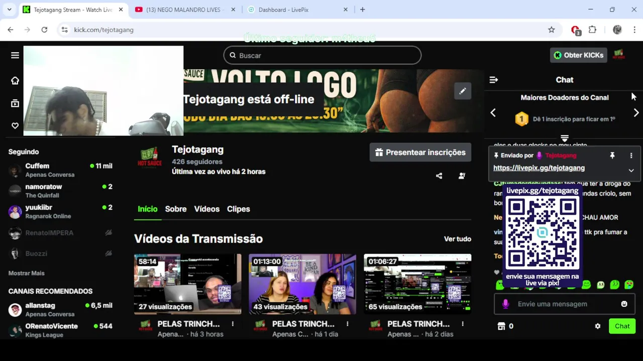The width and height of the screenshot is (643, 361).
Task: Open options for 01:13:00 video
Action: 347,324
